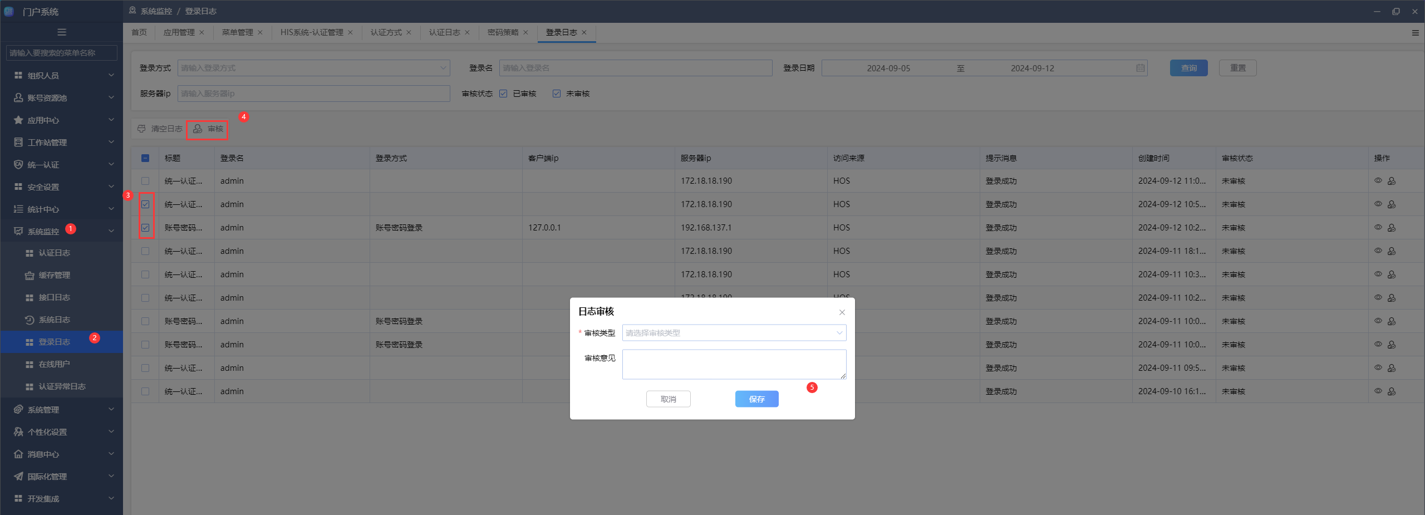Collapse 系统监控 menu
Image resolution: width=1425 pixels, height=515 pixels.
(61, 231)
